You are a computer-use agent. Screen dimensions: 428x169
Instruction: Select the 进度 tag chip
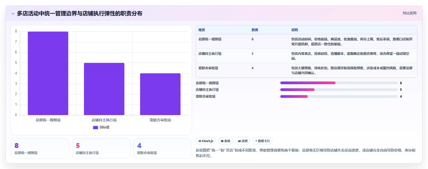pos(243,141)
